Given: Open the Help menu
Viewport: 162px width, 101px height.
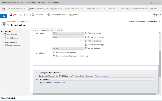Looking at the screenshot, I should (x=157, y=15).
